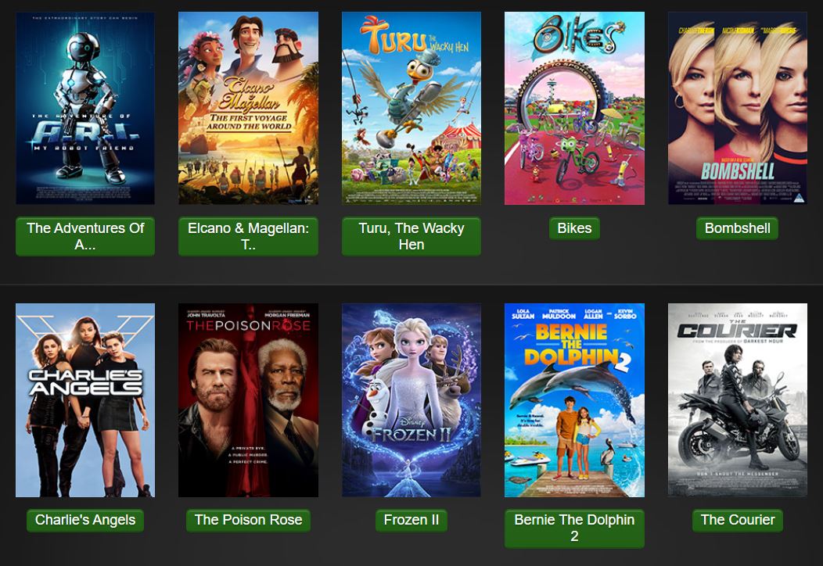Viewport: 823px width, 566px height.
Task: Click The Adventures Of A... title button
Action: point(85,237)
